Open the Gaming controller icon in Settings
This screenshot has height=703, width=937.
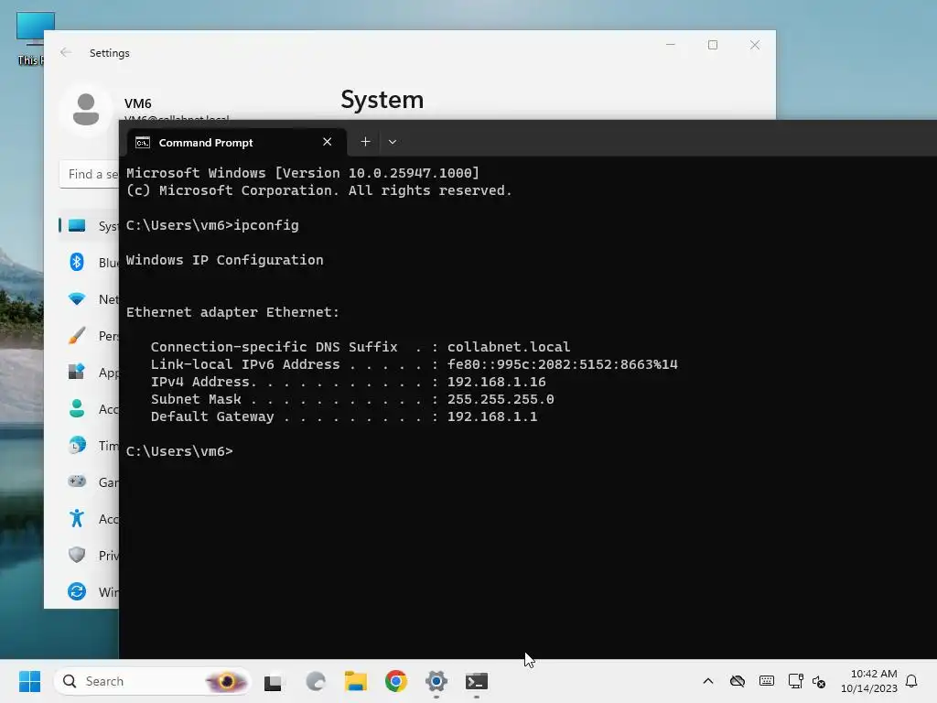click(77, 481)
